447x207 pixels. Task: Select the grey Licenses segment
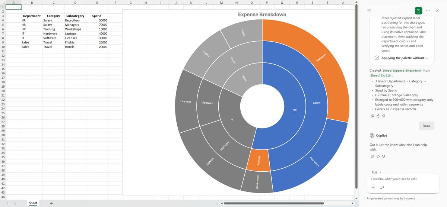coord(186,101)
